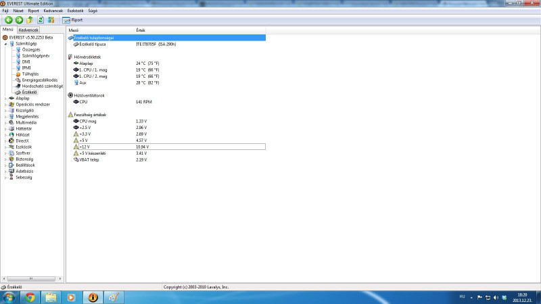Screen dimensions: 541x304
Task: Expand the Multimédia tree node
Action: (x=5, y=123)
